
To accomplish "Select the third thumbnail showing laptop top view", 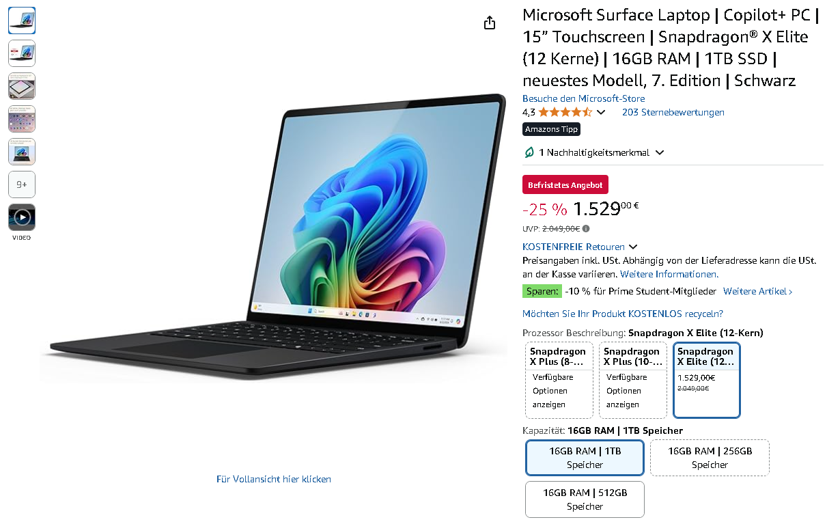I will click(22, 86).
